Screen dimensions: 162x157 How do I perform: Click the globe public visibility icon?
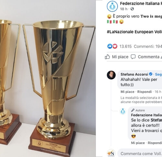click(x=132, y=9)
